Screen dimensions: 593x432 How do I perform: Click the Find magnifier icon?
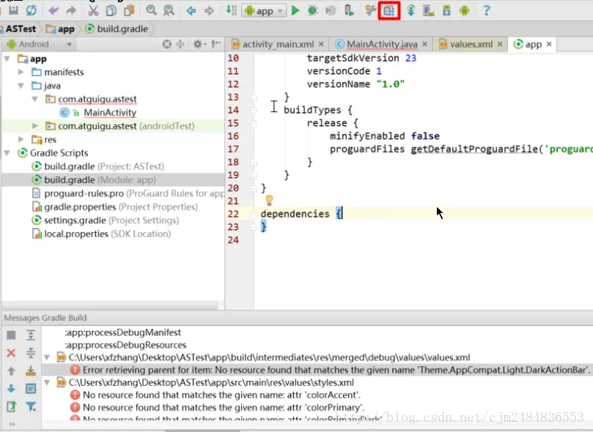tap(151, 10)
